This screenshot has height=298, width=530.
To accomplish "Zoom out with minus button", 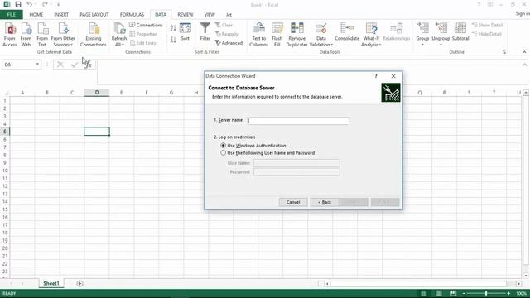I will point(464,293).
